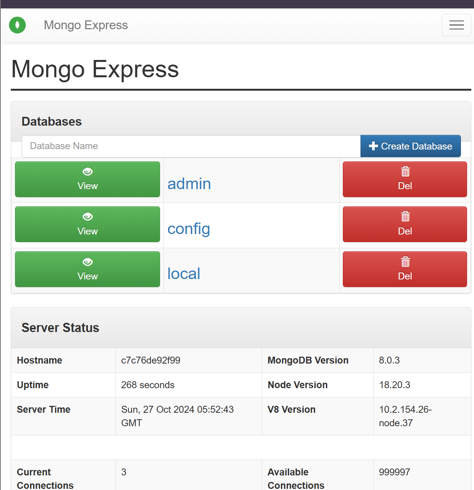Click the Uptime label cell
474x490 pixels.
pos(63,385)
